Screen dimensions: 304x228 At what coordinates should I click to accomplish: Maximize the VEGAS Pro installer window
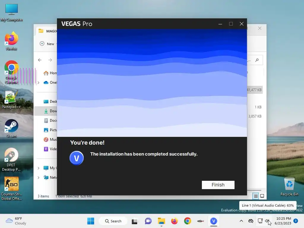231,24
